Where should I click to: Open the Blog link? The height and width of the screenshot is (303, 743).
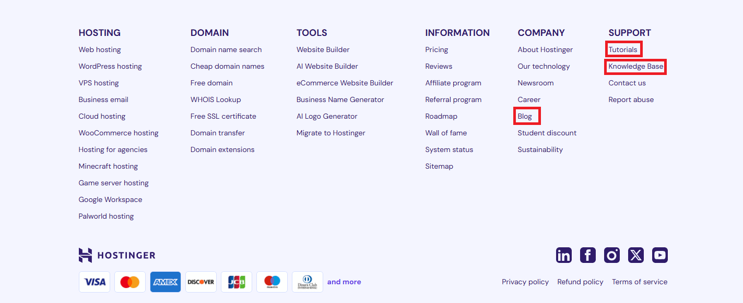(x=525, y=116)
